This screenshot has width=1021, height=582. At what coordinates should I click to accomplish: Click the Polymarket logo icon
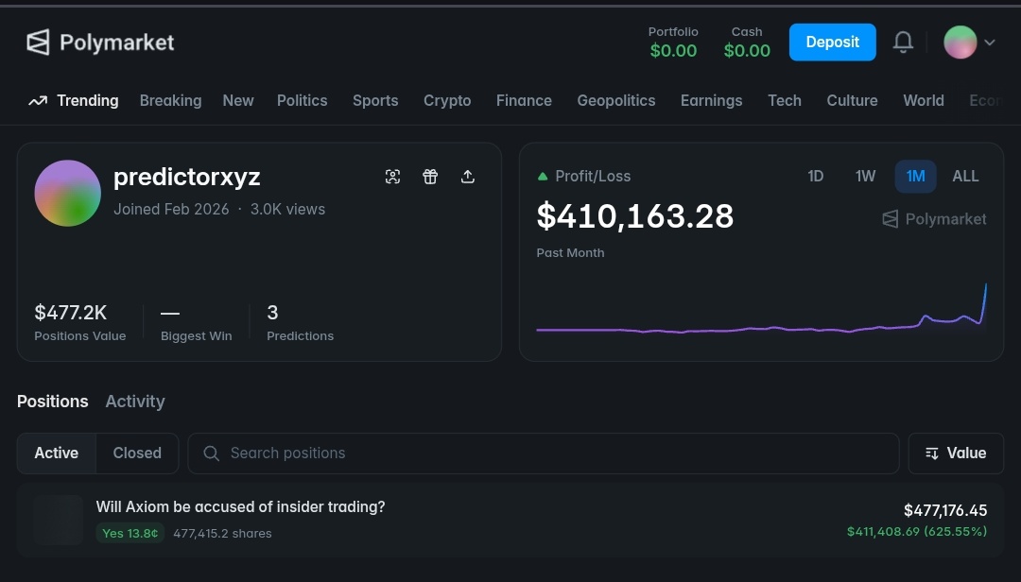pyautogui.click(x=38, y=43)
